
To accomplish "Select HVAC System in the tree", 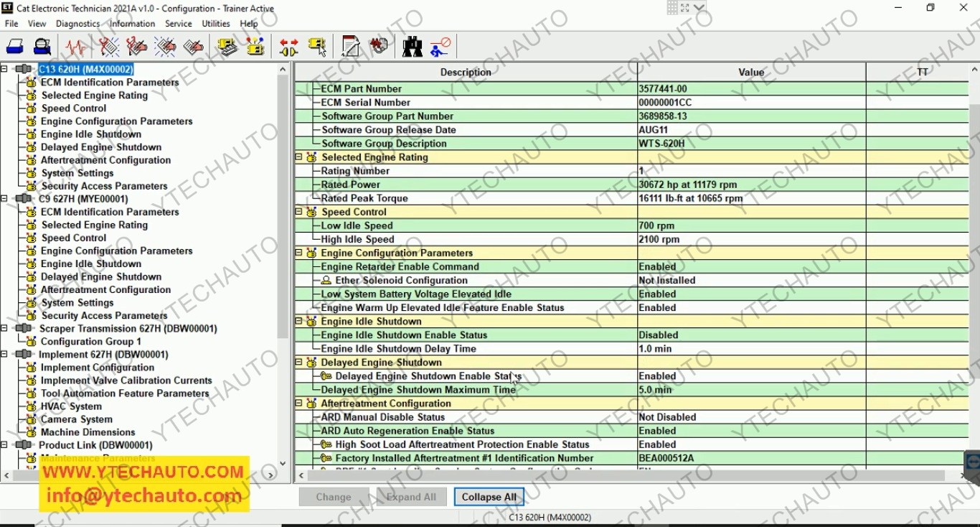I will pos(71,406).
